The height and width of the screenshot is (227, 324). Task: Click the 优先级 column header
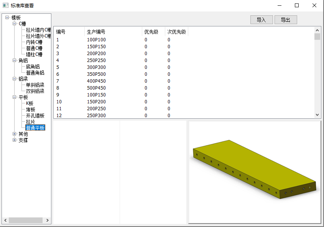tap(151, 32)
